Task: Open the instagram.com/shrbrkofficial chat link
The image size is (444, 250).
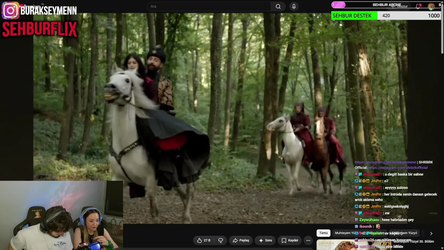Action: tap(398, 168)
